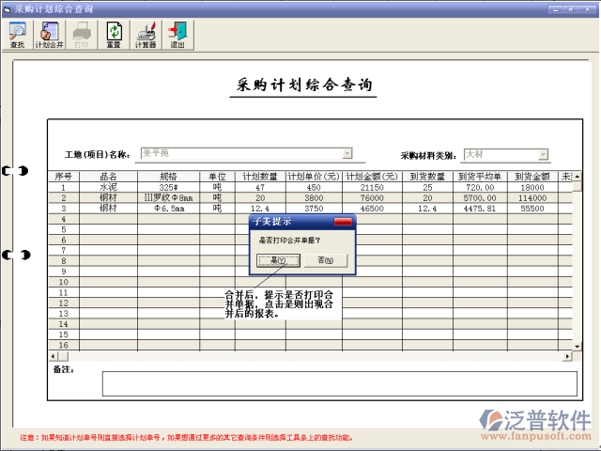Click the 序号 column header

[x=64, y=177]
